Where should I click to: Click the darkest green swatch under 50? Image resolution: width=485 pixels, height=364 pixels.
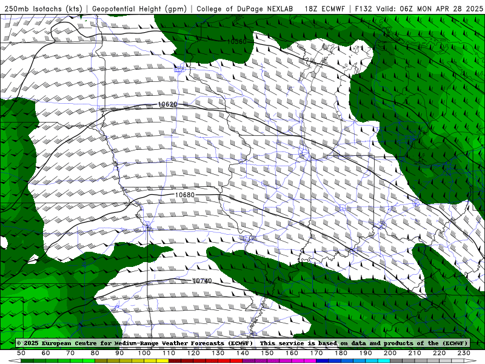tap(27, 361)
